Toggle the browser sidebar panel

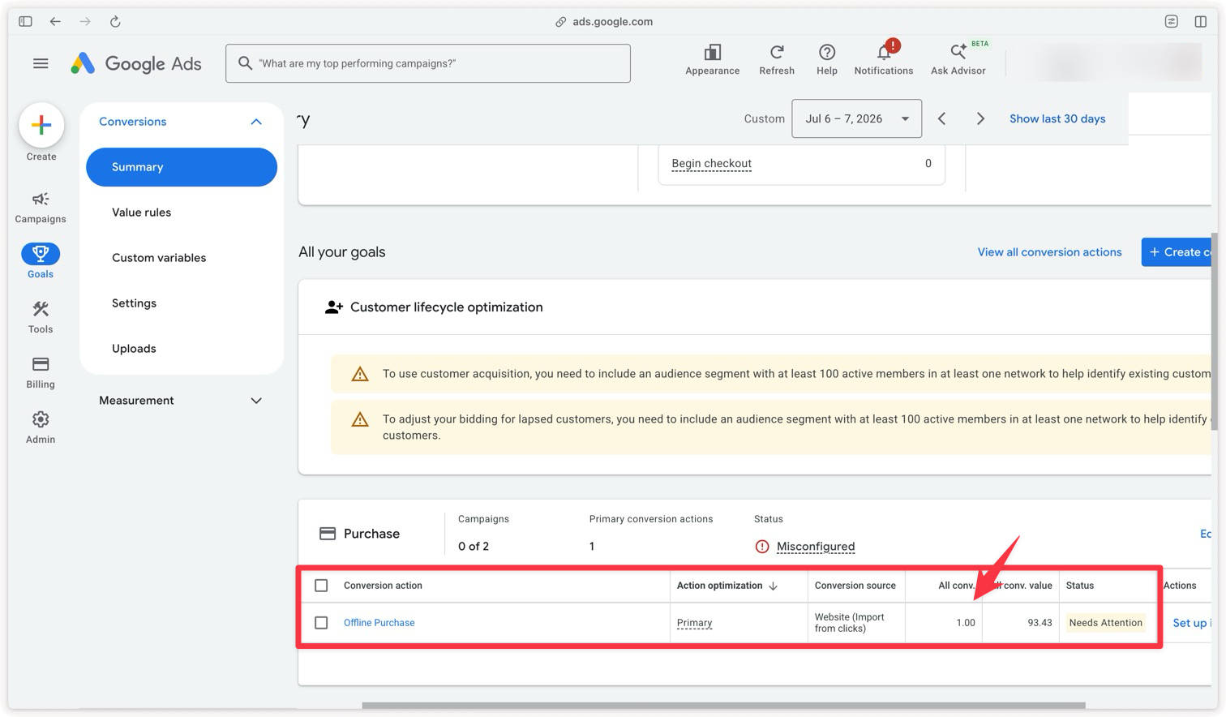pyautogui.click(x=25, y=22)
